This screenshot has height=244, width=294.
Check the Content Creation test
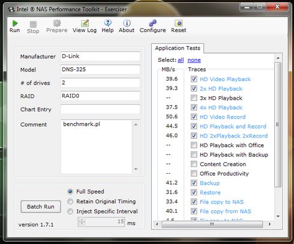[x=194, y=164]
